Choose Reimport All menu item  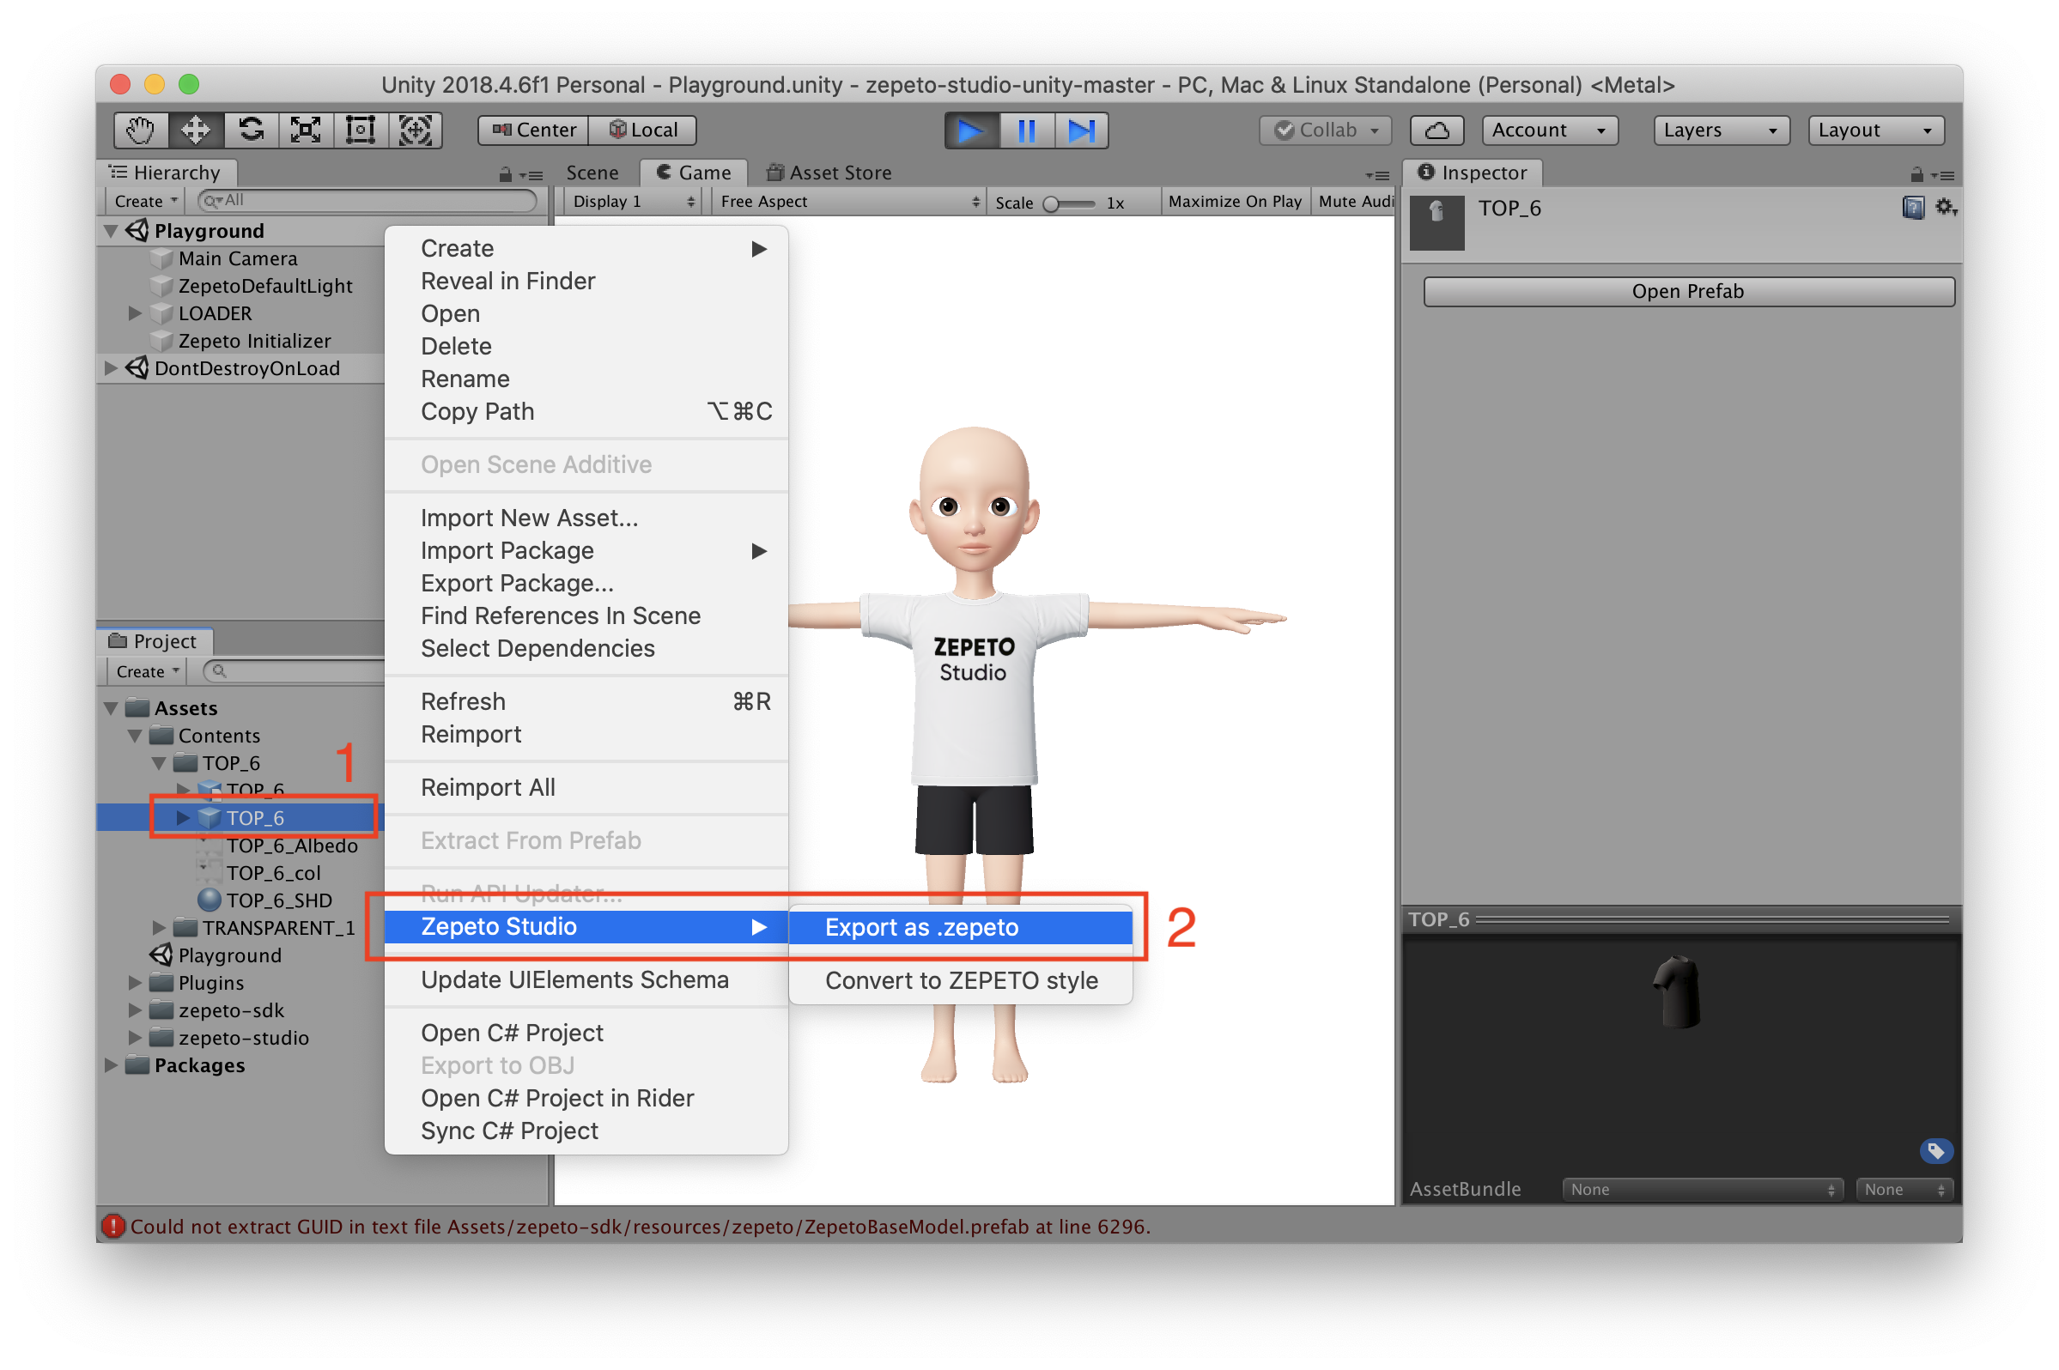586,788
